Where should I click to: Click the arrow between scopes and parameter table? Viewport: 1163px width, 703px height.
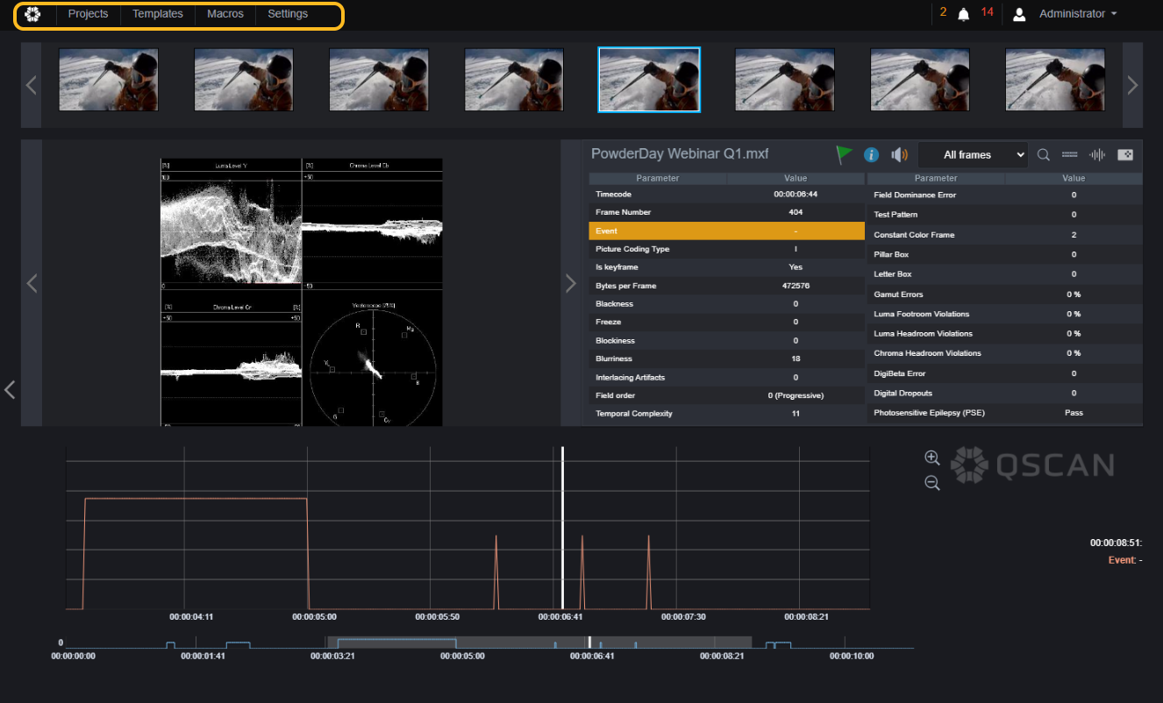pos(571,283)
